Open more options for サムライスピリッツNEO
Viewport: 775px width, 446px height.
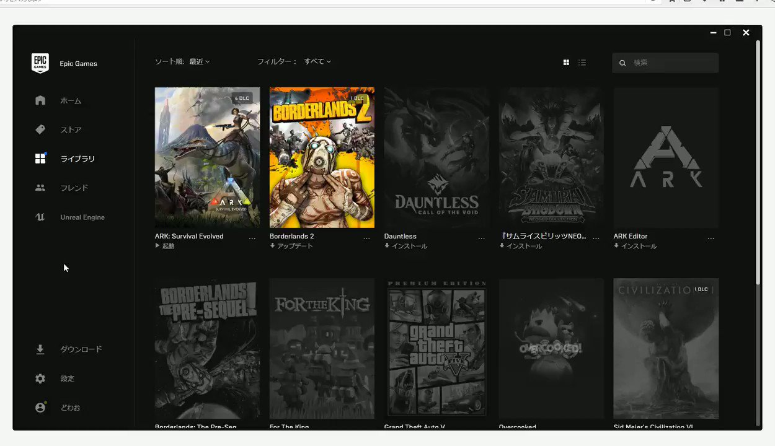pyautogui.click(x=596, y=238)
